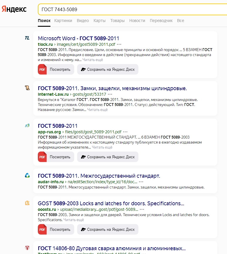Viewport: 227px width, 254px height.
Task: Click Яндекс.Диск icon in tlock.ru save button
Action: point(83,70)
